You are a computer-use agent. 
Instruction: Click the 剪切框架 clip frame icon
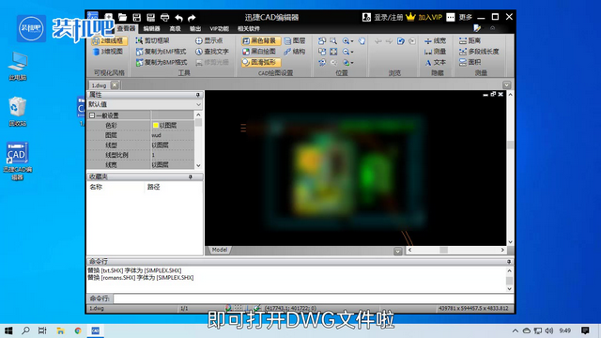click(x=139, y=40)
